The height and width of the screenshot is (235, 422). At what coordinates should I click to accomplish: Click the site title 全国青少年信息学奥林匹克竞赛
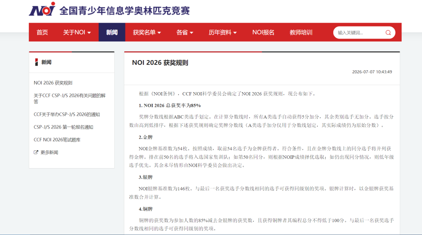pyautogui.click(x=125, y=11)
